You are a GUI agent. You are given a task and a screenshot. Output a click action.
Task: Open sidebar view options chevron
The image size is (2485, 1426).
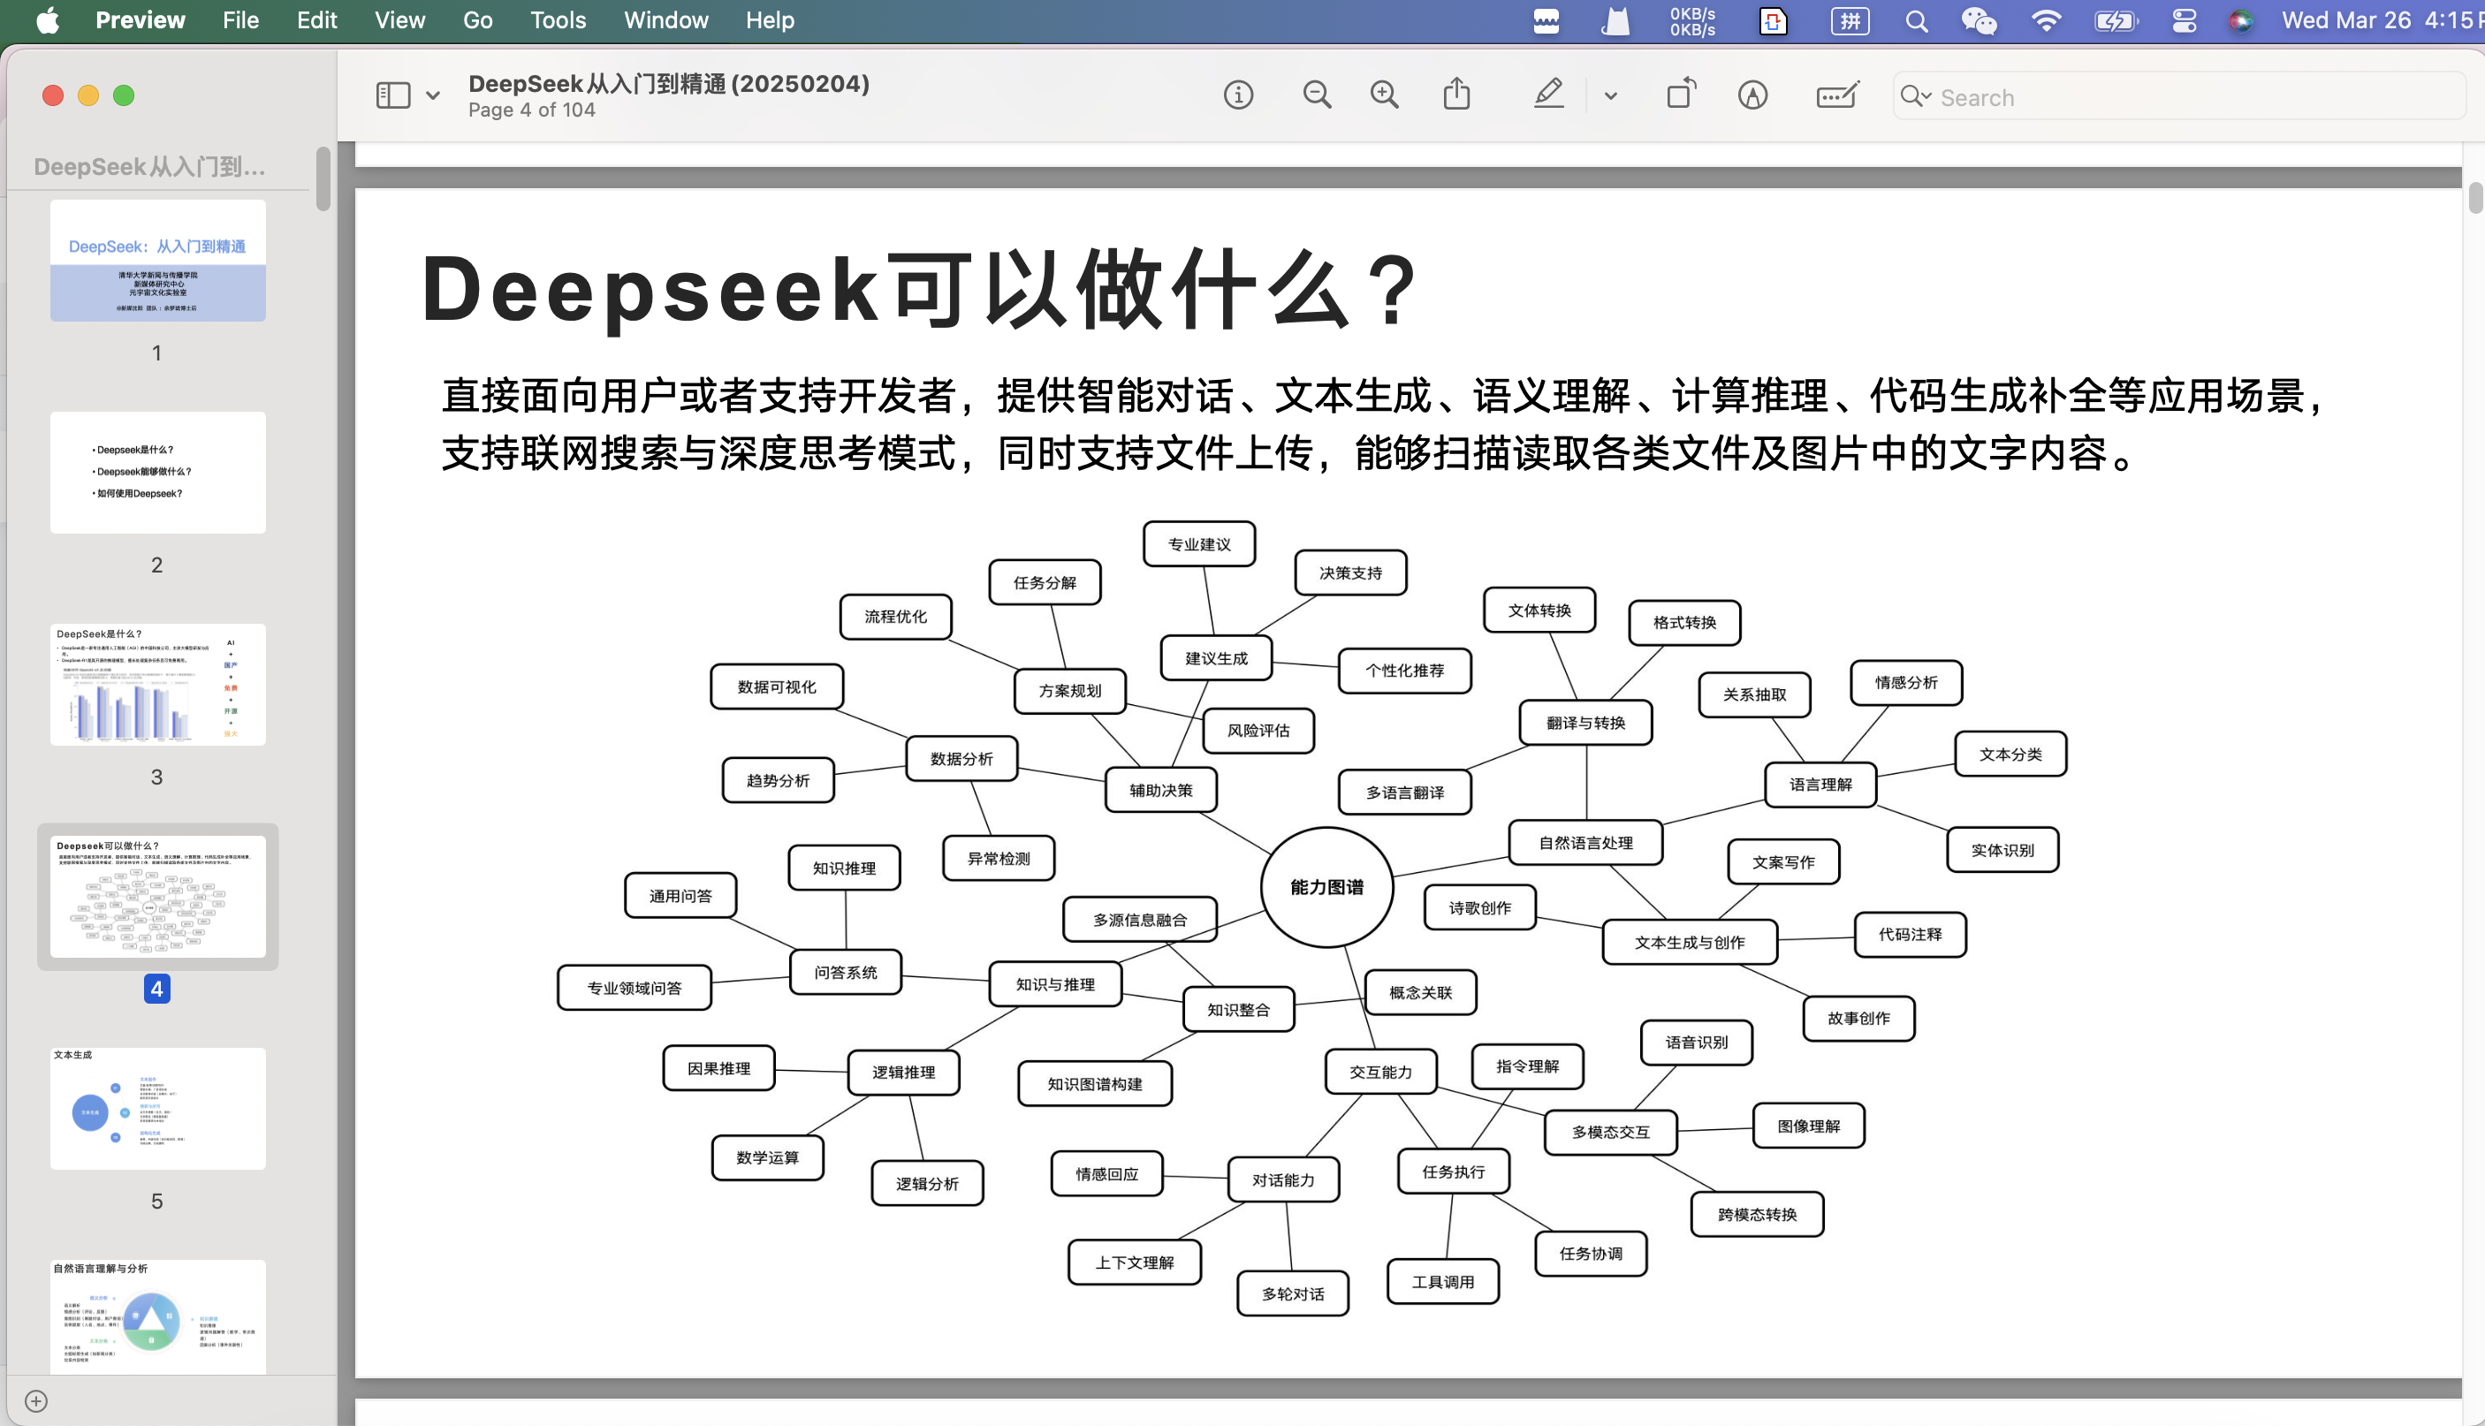(x=433, y=96)
